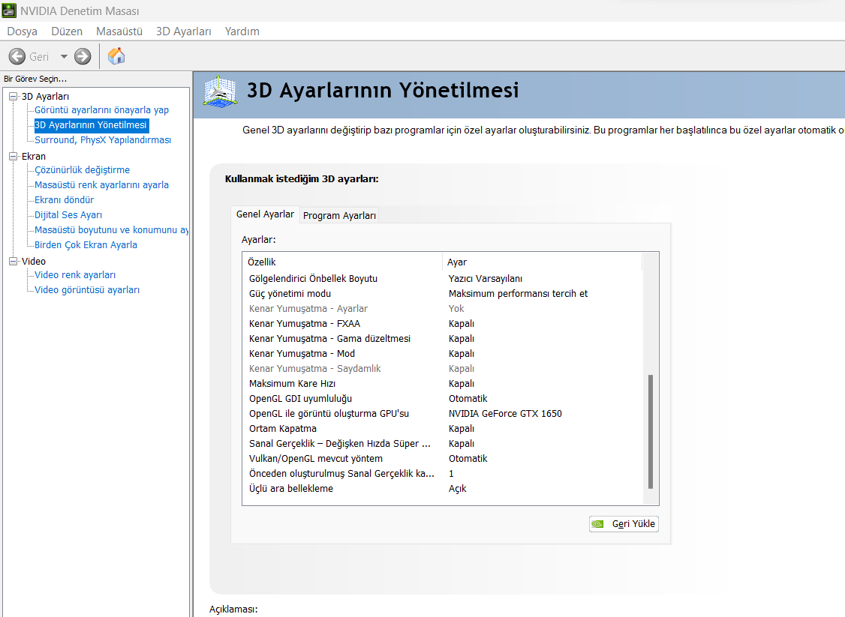Click value Açık for Üçlü ara bellekleme
Screen dimensions: 845x617
click(x=457, y=489)
